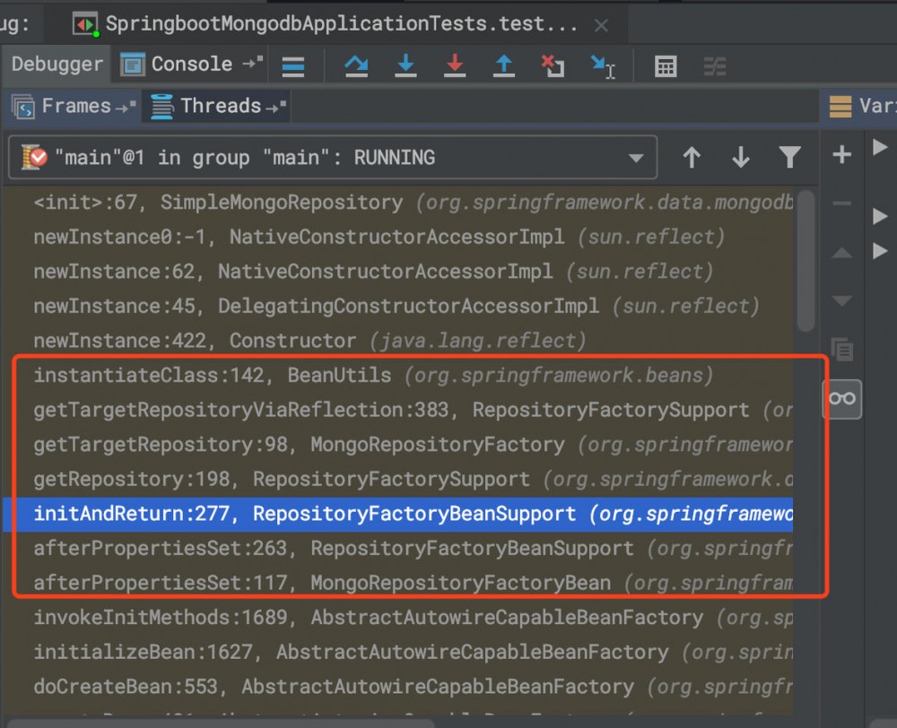Click the Step Out icon
897x728 pixels.
[504, 65]
